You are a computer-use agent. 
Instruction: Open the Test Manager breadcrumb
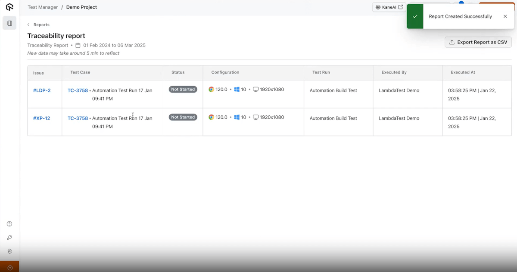tap(43, 7)
